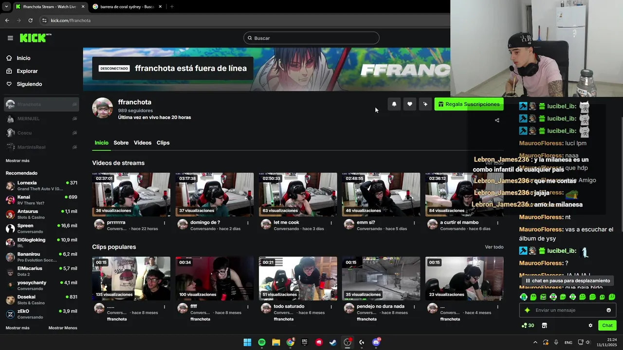The image size is (623, 350).
Task: Expand followed channels with Mostrar más
Action: (18, 160)
